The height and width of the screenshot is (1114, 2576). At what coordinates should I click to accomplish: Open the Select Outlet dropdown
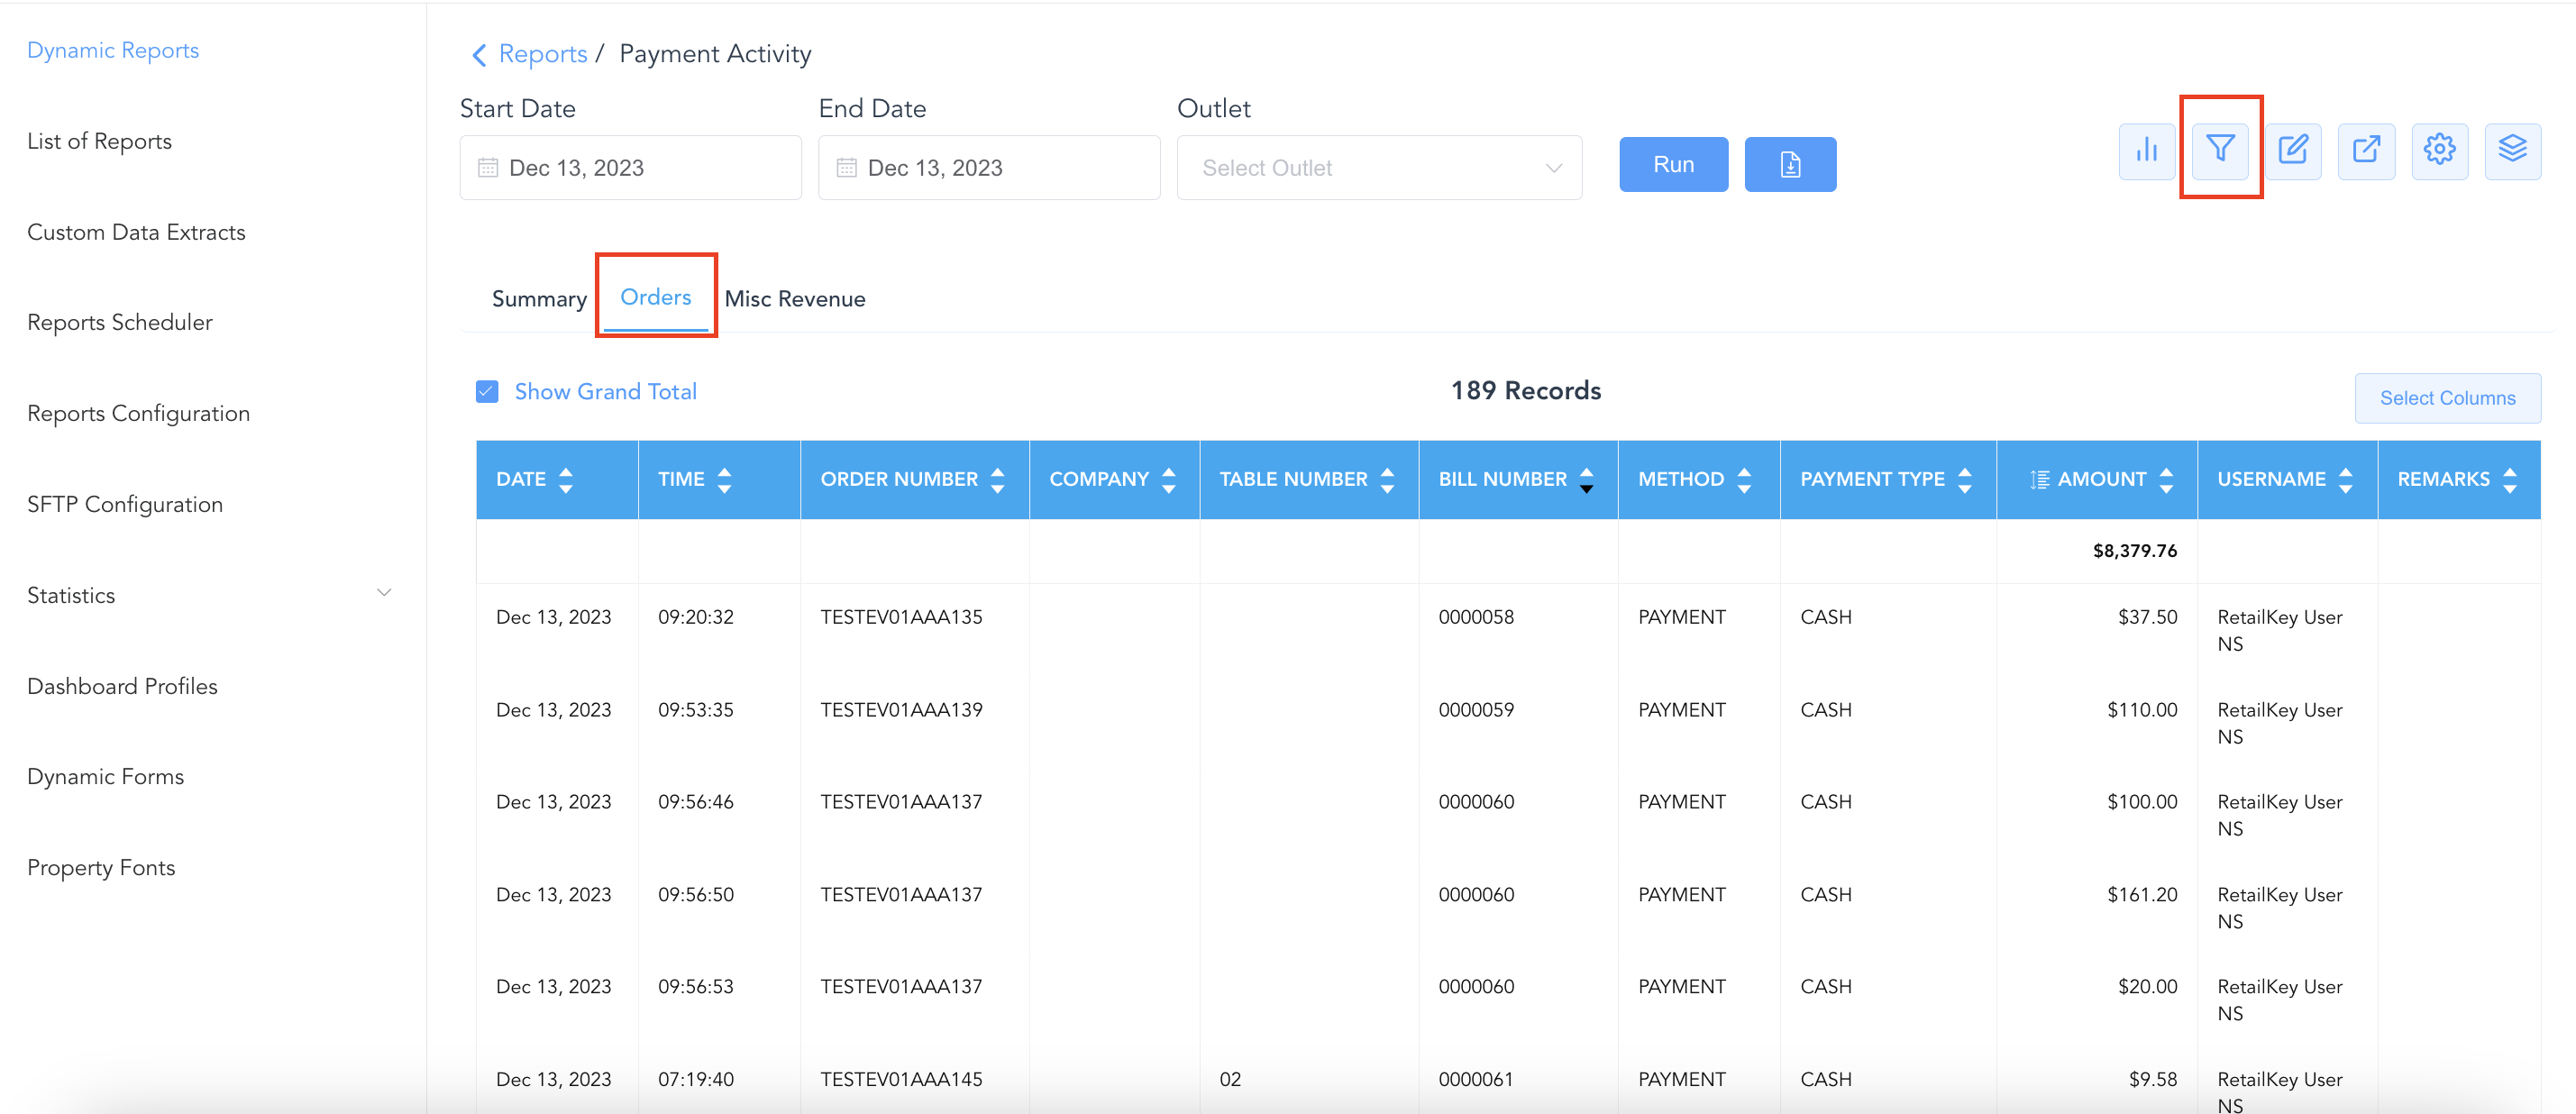[x=1379, y=168]
